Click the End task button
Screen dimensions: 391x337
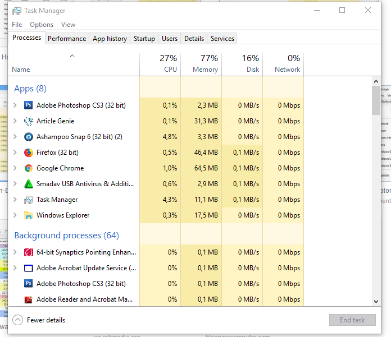click(352, 320)
